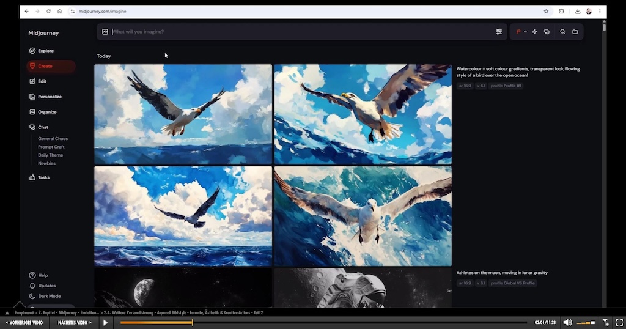Open Explore in the sidebar
Image resolution: width=626 pixels, height=329 pixels.
pos(45,51)
